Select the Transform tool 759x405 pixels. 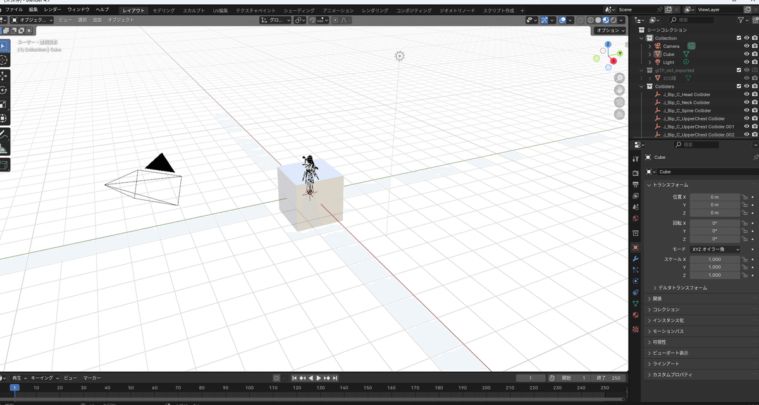tap(3, 118)
